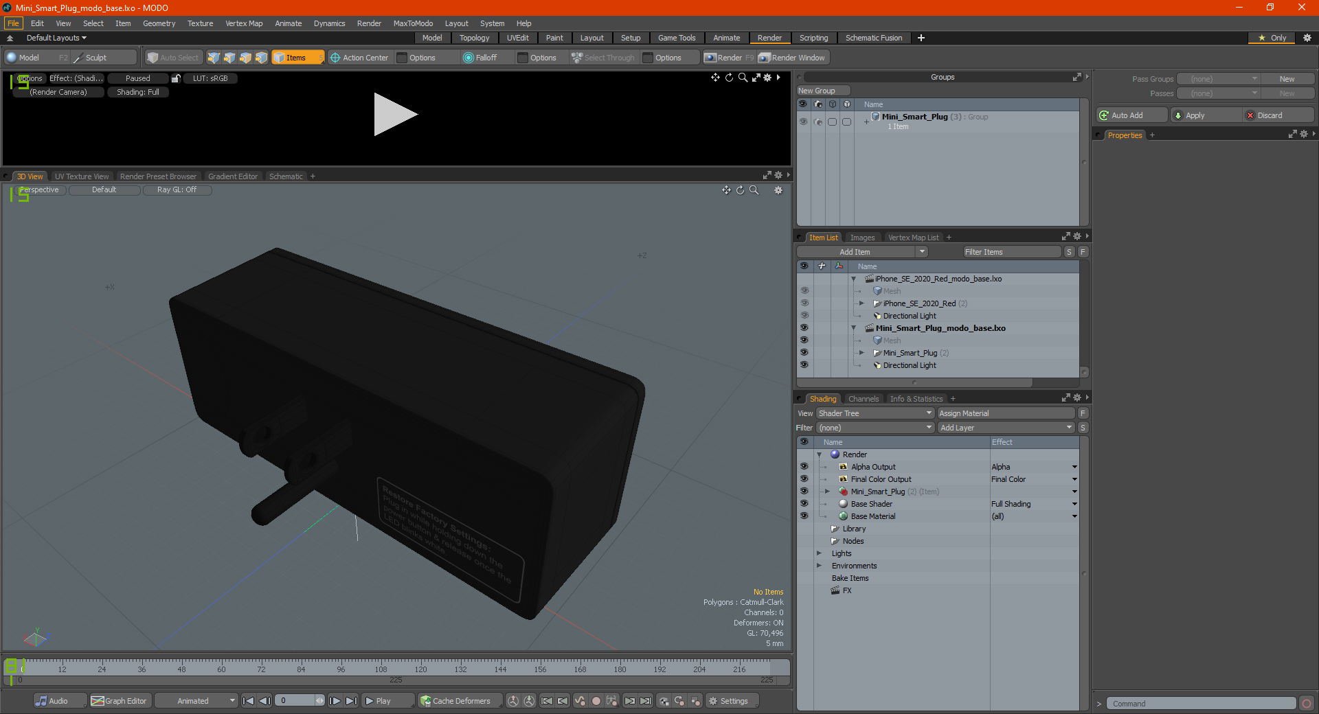The width and height of the screenshot is (1319, 714).
Task: Open the Render Window
Action: pos(791,58)
